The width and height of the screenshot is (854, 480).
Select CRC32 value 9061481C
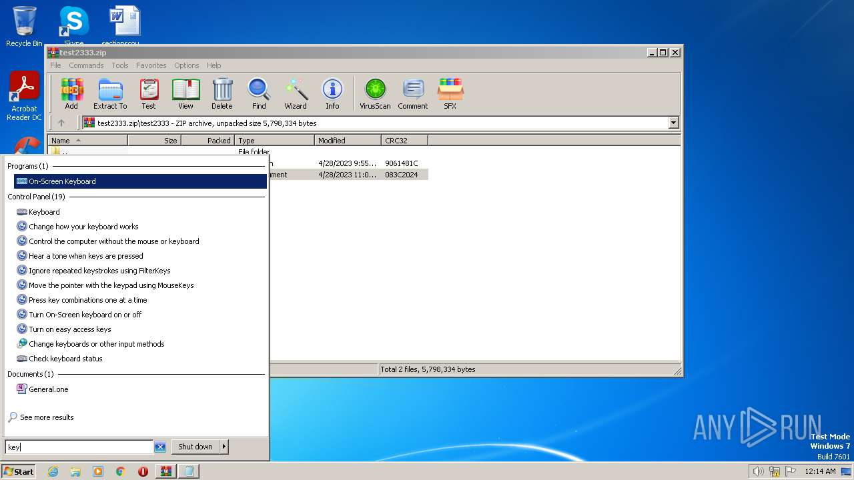point(402,163)
